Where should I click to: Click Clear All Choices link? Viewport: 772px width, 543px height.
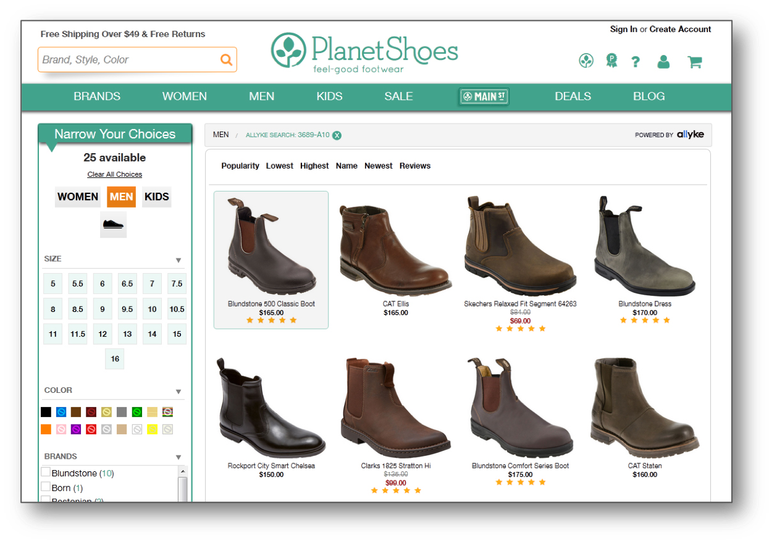pos(115,175)
